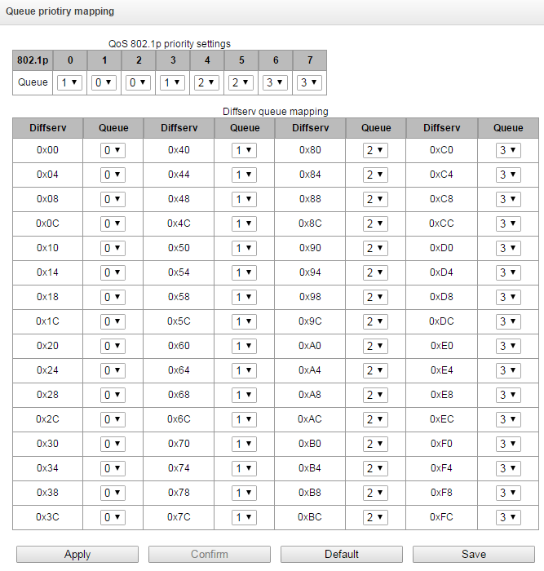Open queue dropdown for Diffserv 0xC0
Image resolution: width=544 pixels, height=571 pixels.
(507, 151)
